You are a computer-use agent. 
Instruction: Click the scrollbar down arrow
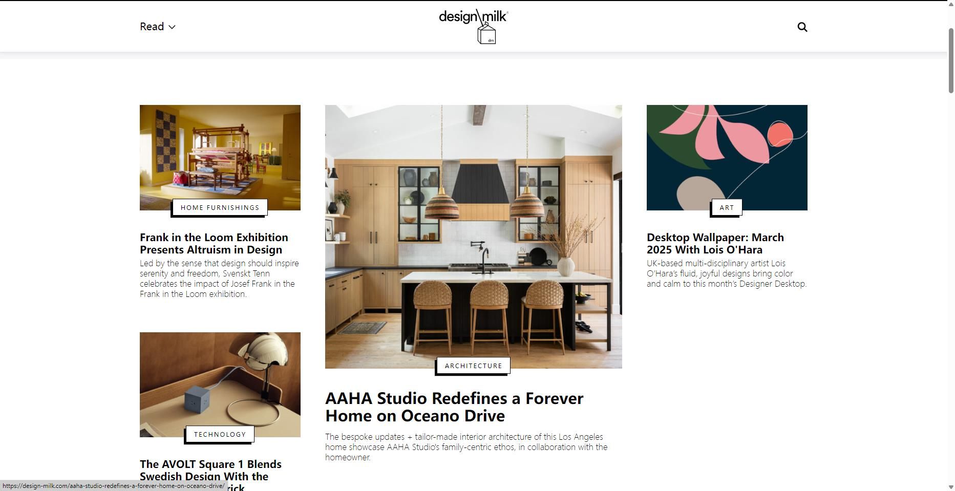point(951,487)
